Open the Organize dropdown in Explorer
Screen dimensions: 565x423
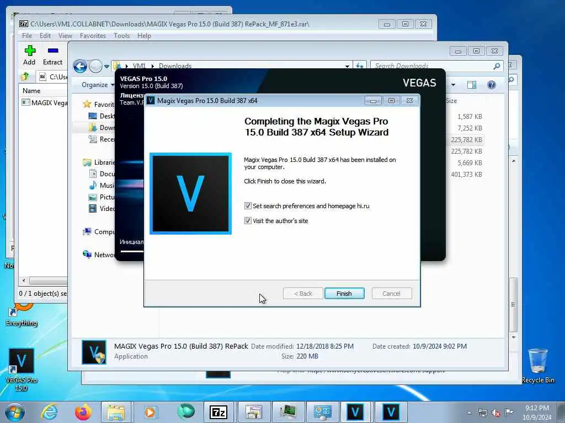[x=98, y=85]
